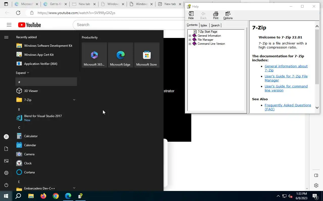
Task: Launch Windows App Cert Kit
Action: pyautogui.click(x=46, y=55)
